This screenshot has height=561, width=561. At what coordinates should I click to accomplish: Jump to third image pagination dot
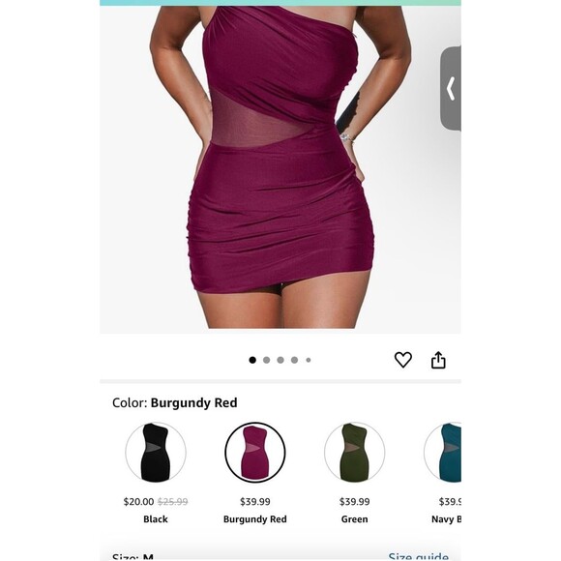click(280, 360)
